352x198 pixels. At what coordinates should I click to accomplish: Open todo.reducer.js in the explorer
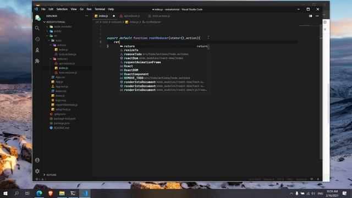click(x=68, y=73)
